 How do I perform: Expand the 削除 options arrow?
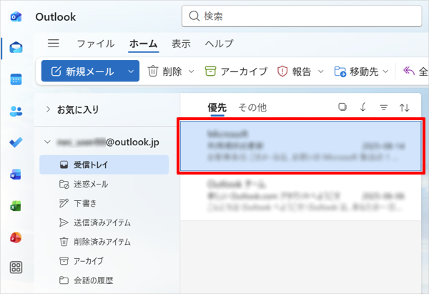[192, 72]
